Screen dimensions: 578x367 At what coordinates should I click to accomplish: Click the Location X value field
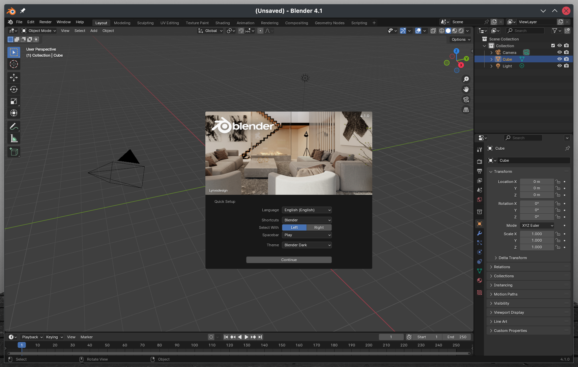(537, 182)
